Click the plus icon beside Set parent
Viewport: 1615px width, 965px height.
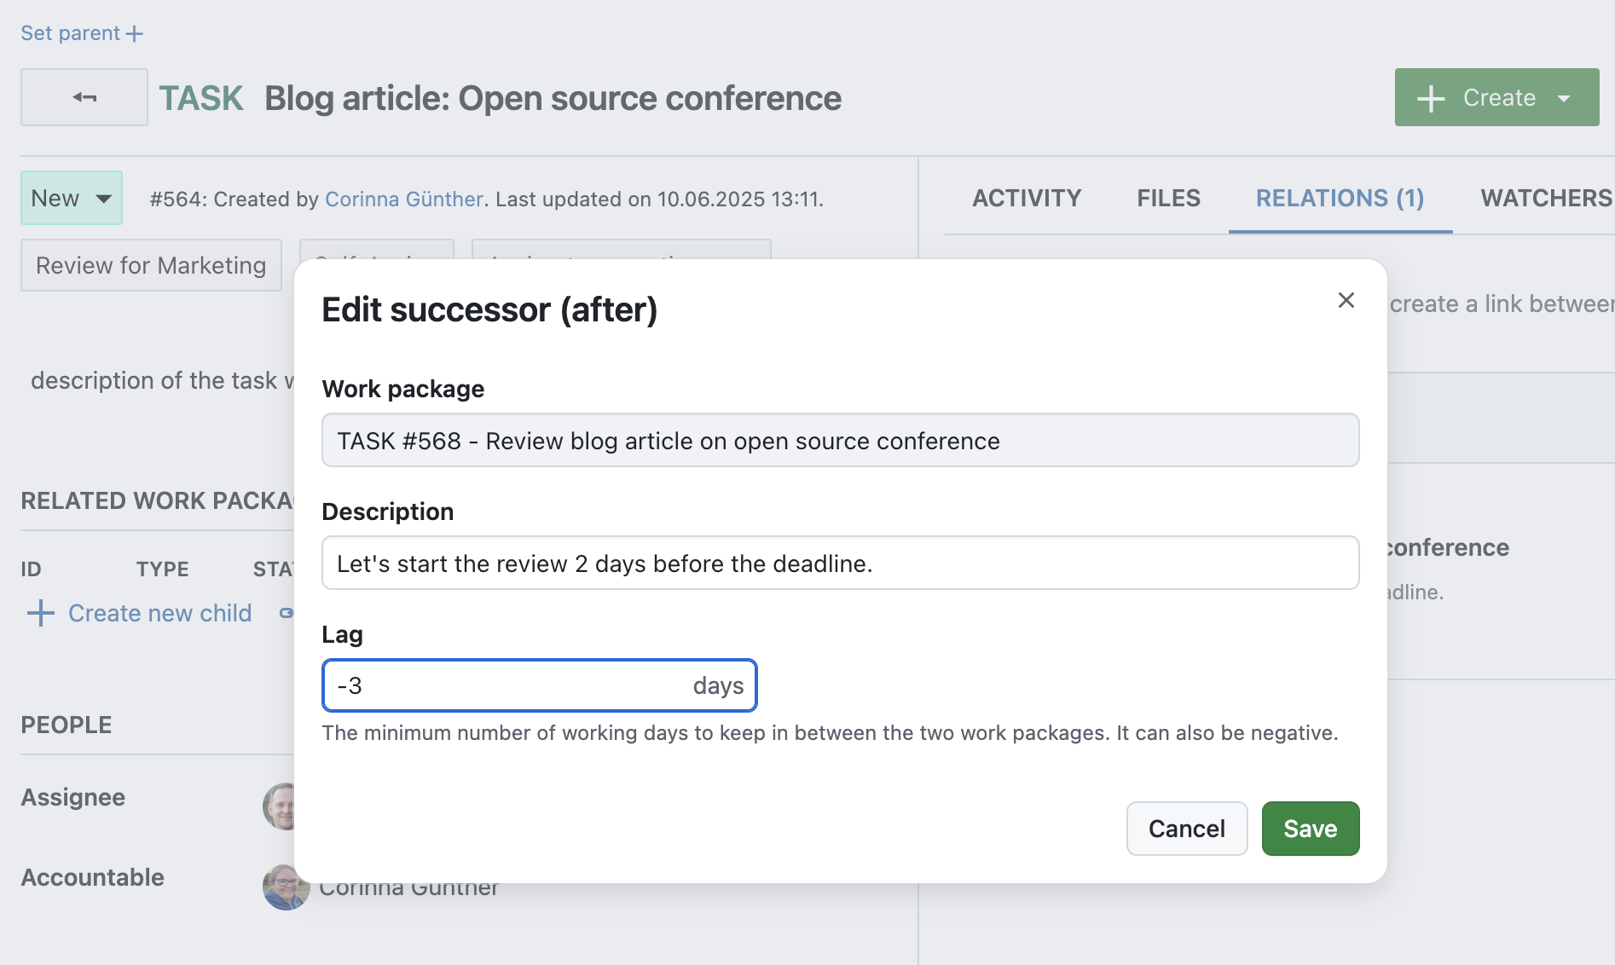click(x=135, y=33)
